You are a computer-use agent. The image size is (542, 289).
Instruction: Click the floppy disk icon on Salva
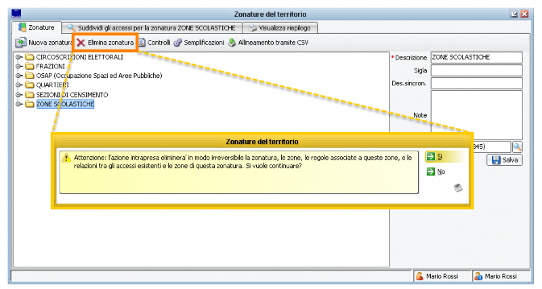[x=496, y=160]
